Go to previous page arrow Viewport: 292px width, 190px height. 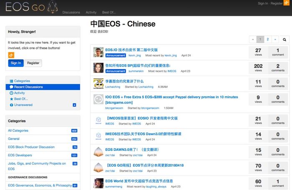[253, 40]
